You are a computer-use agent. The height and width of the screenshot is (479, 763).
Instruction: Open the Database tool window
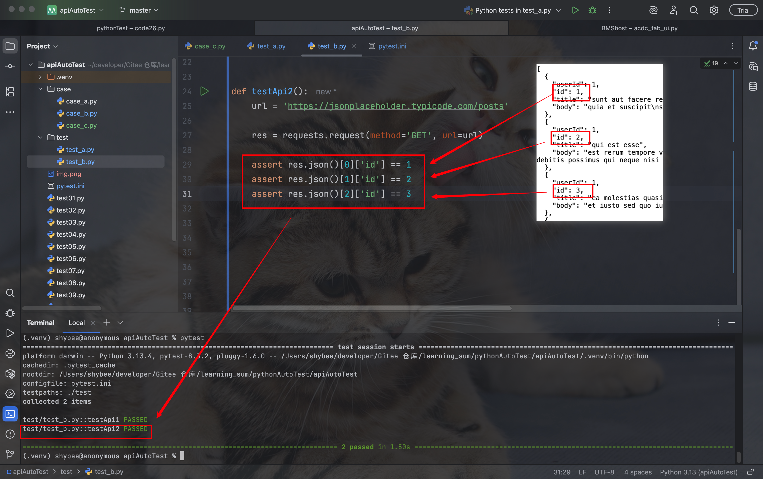753,86
